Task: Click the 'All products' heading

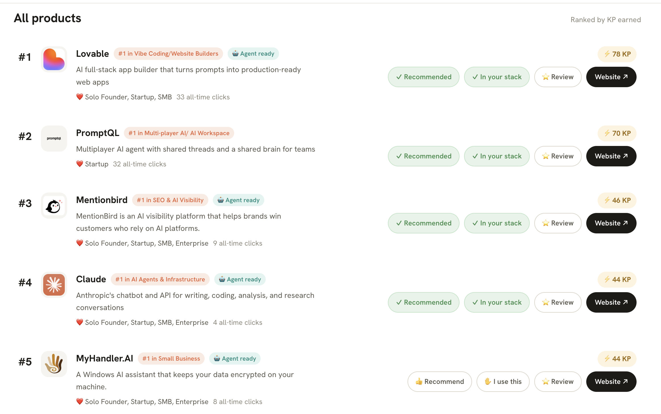Action: 47,18
